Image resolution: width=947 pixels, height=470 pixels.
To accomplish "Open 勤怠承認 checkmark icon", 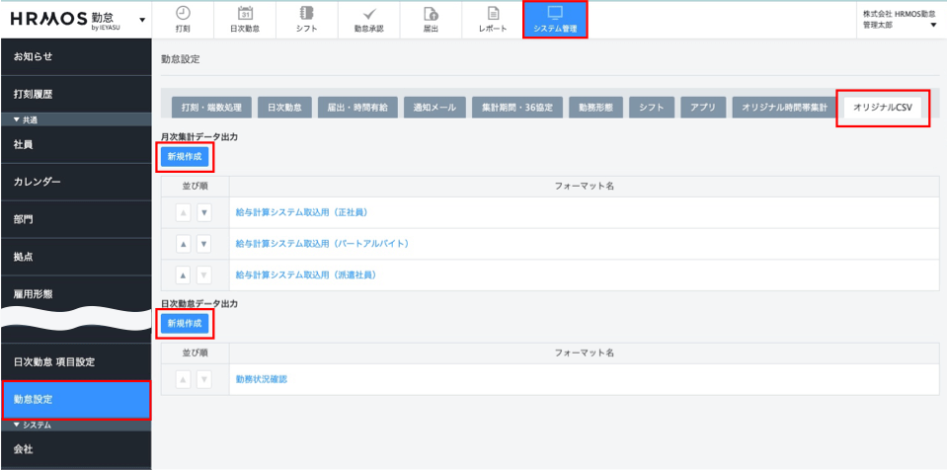I will pos(368,13).
